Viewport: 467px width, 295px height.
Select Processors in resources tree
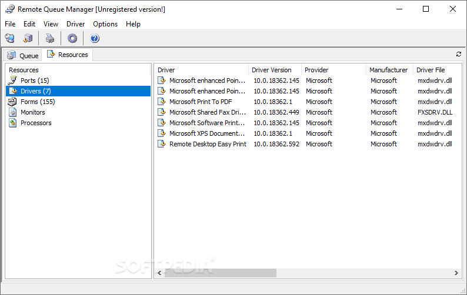pyautogui.click(x=36, y=123)
